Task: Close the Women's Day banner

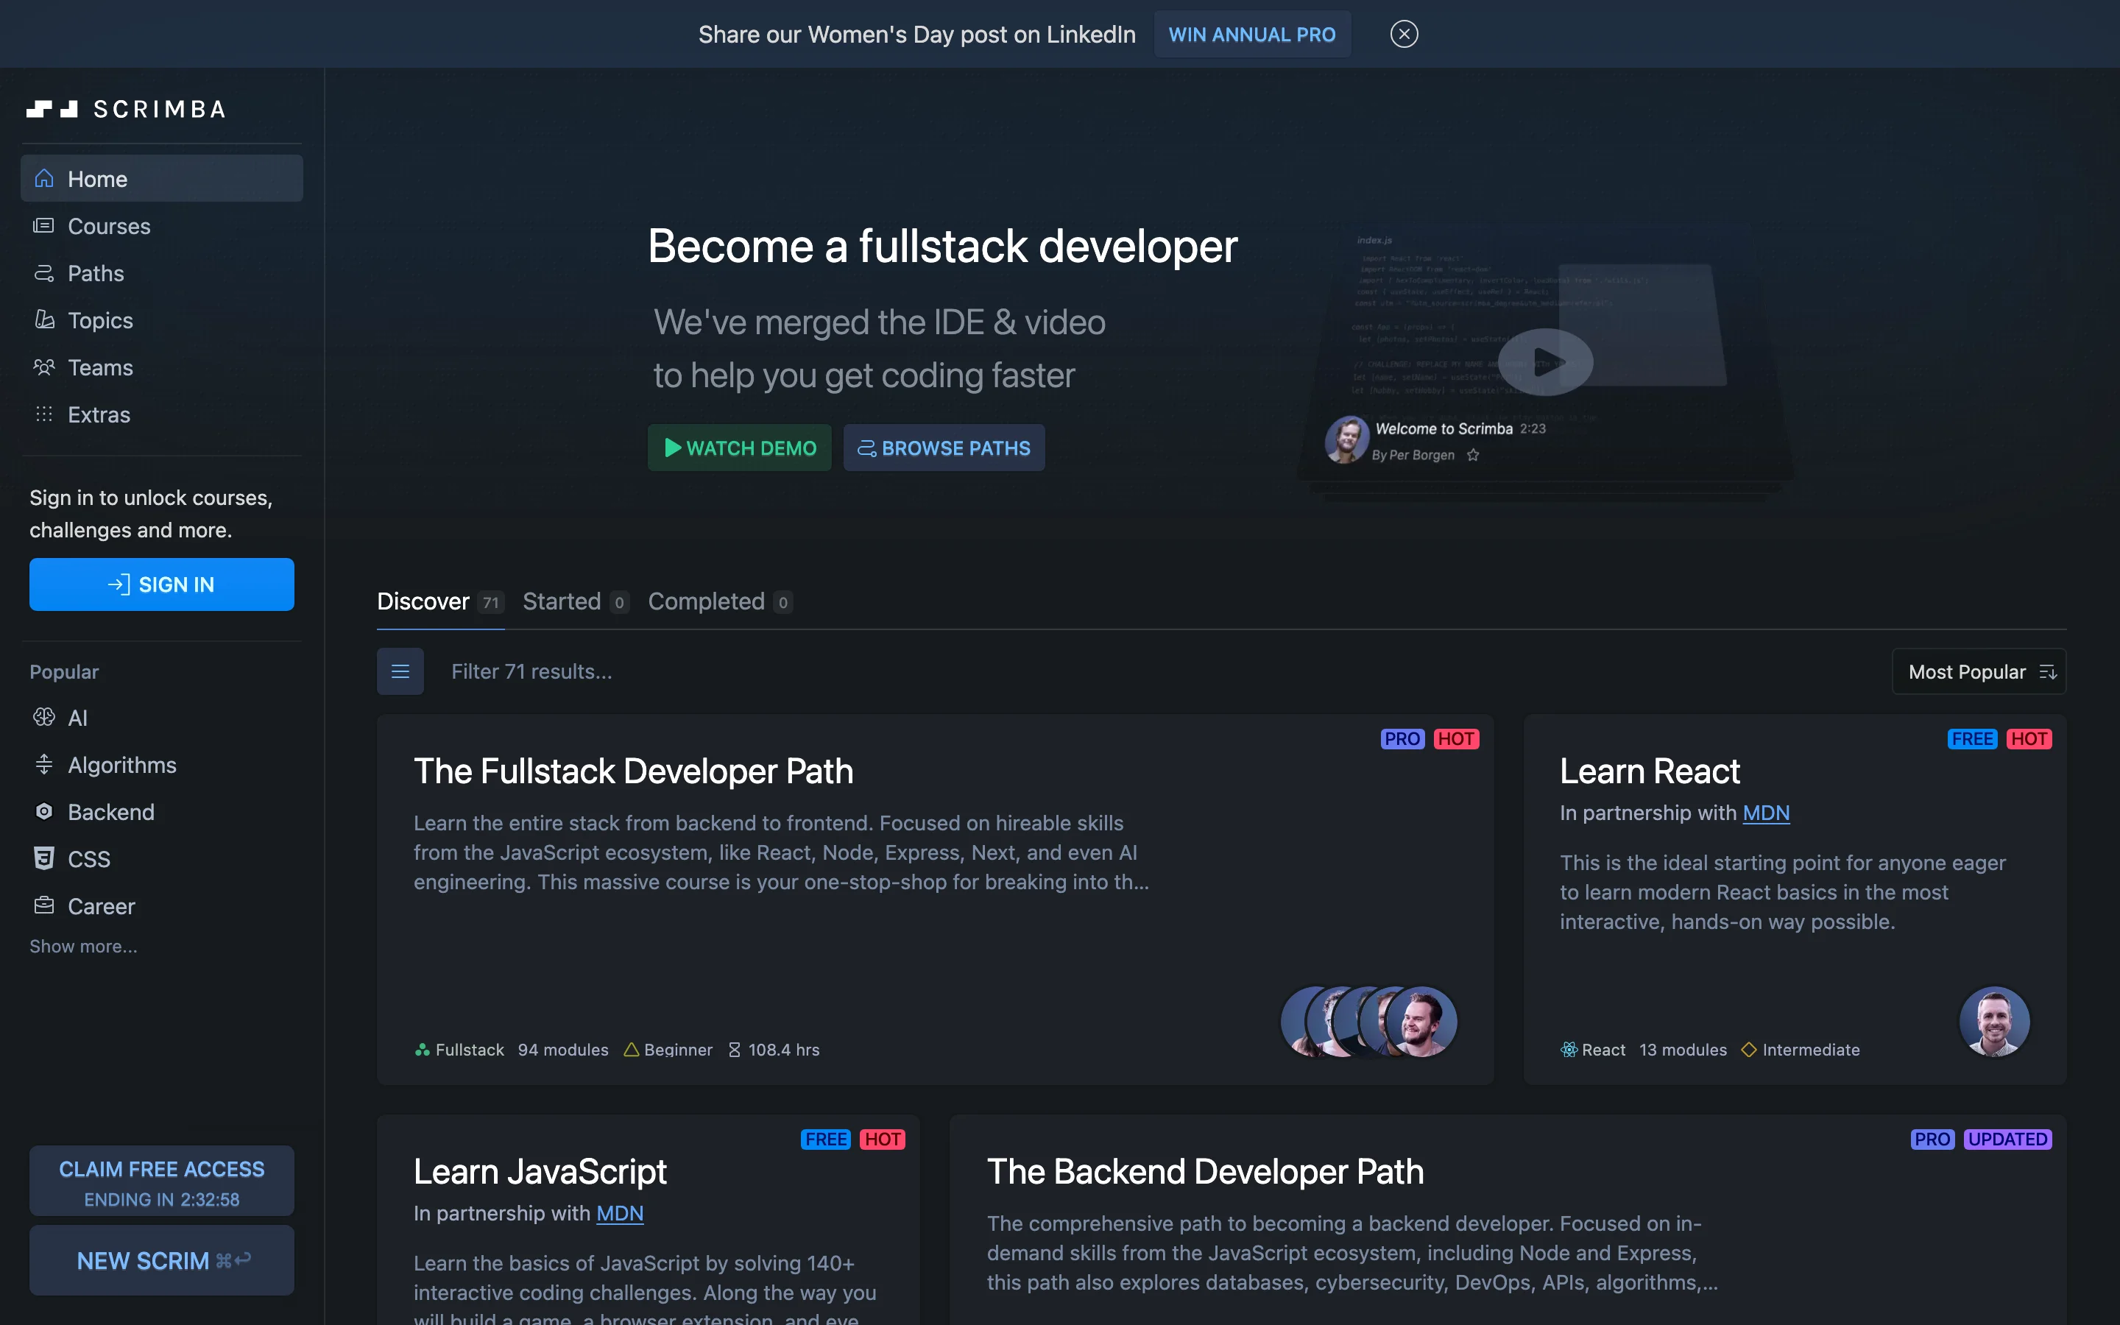Action: (x=1404, y=34)
